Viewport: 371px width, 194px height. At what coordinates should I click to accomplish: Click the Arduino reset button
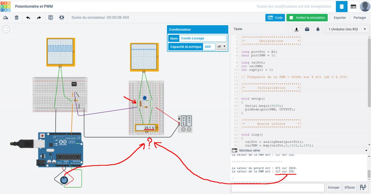click(43, 136)
